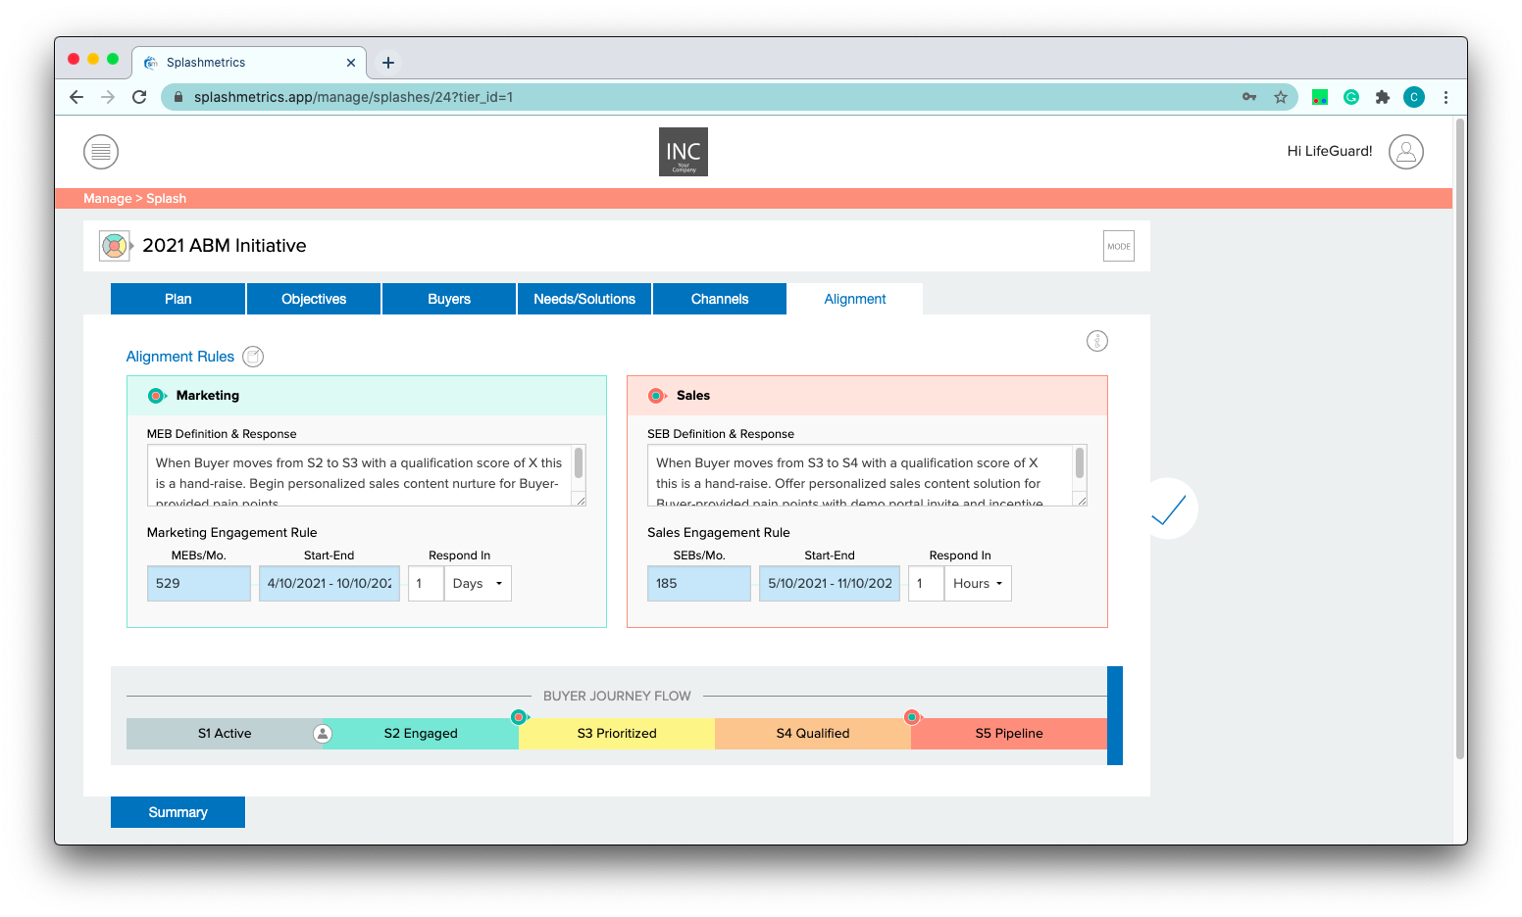The image size is (1522, 917).
Task: Go to the Needs/Solutions tab
Action: tap(584, 299)
